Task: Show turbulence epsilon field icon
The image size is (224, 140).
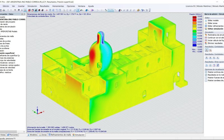Action: [x=218, y=58]
